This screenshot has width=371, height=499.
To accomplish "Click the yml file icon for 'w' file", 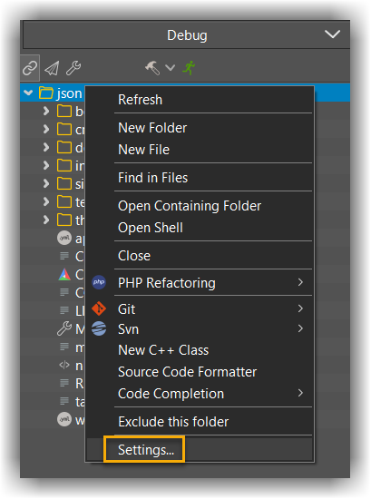I will (x=64, y=419).
